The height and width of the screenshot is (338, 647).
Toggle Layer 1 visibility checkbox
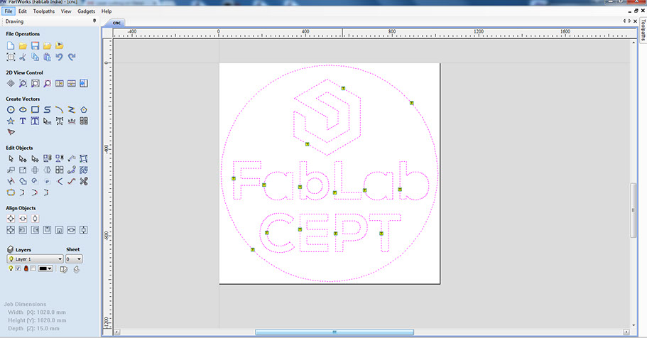click(x=18, y=268)
